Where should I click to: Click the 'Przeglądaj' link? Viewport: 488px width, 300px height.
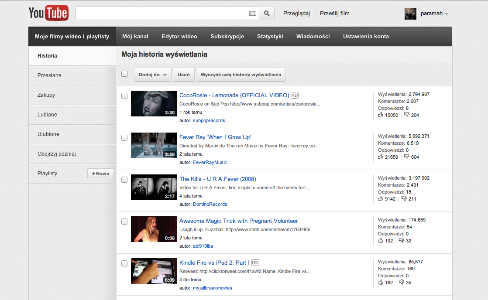point(296,14)
